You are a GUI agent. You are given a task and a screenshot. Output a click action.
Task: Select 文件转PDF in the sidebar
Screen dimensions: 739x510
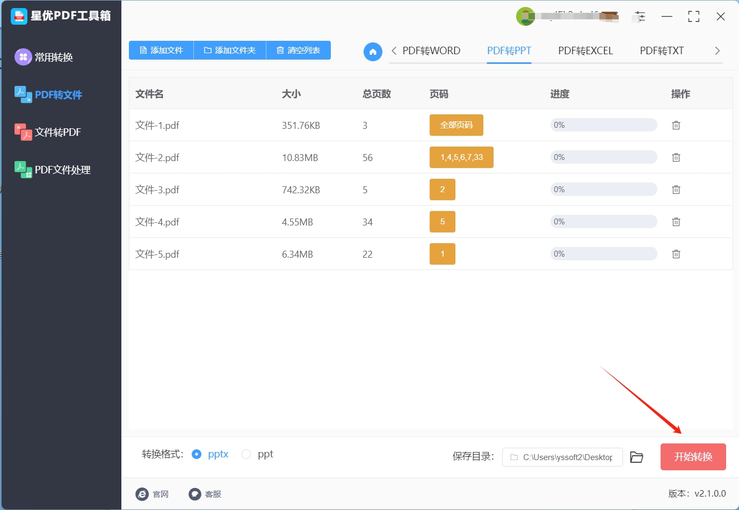[x=48, y=132]
